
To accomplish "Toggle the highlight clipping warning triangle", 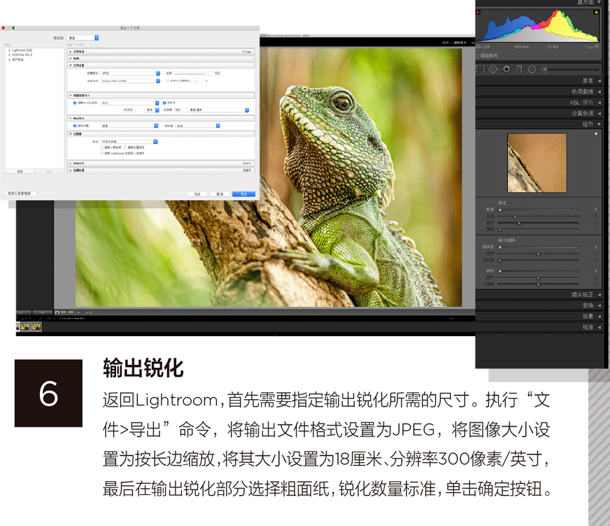I will 596,12.
